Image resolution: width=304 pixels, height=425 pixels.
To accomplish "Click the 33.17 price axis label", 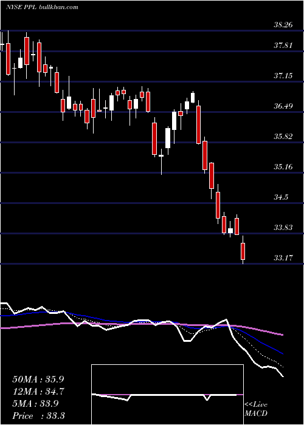I will click(283, 258).
